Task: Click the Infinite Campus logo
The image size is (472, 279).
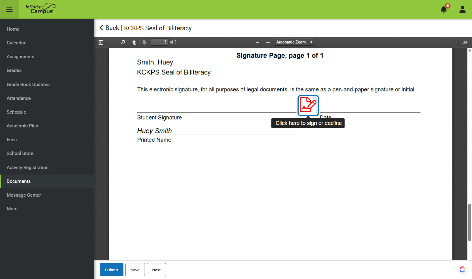Action: click(41, 9)
